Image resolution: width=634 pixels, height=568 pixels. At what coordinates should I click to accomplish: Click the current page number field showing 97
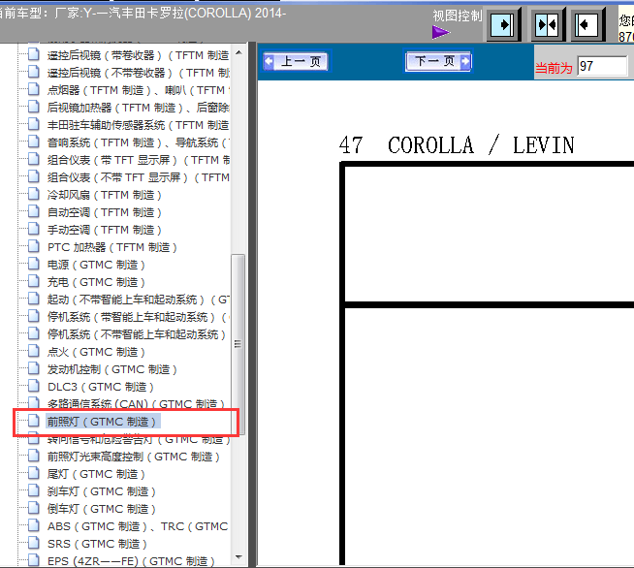pyautogui.click(x=602, y=66)
